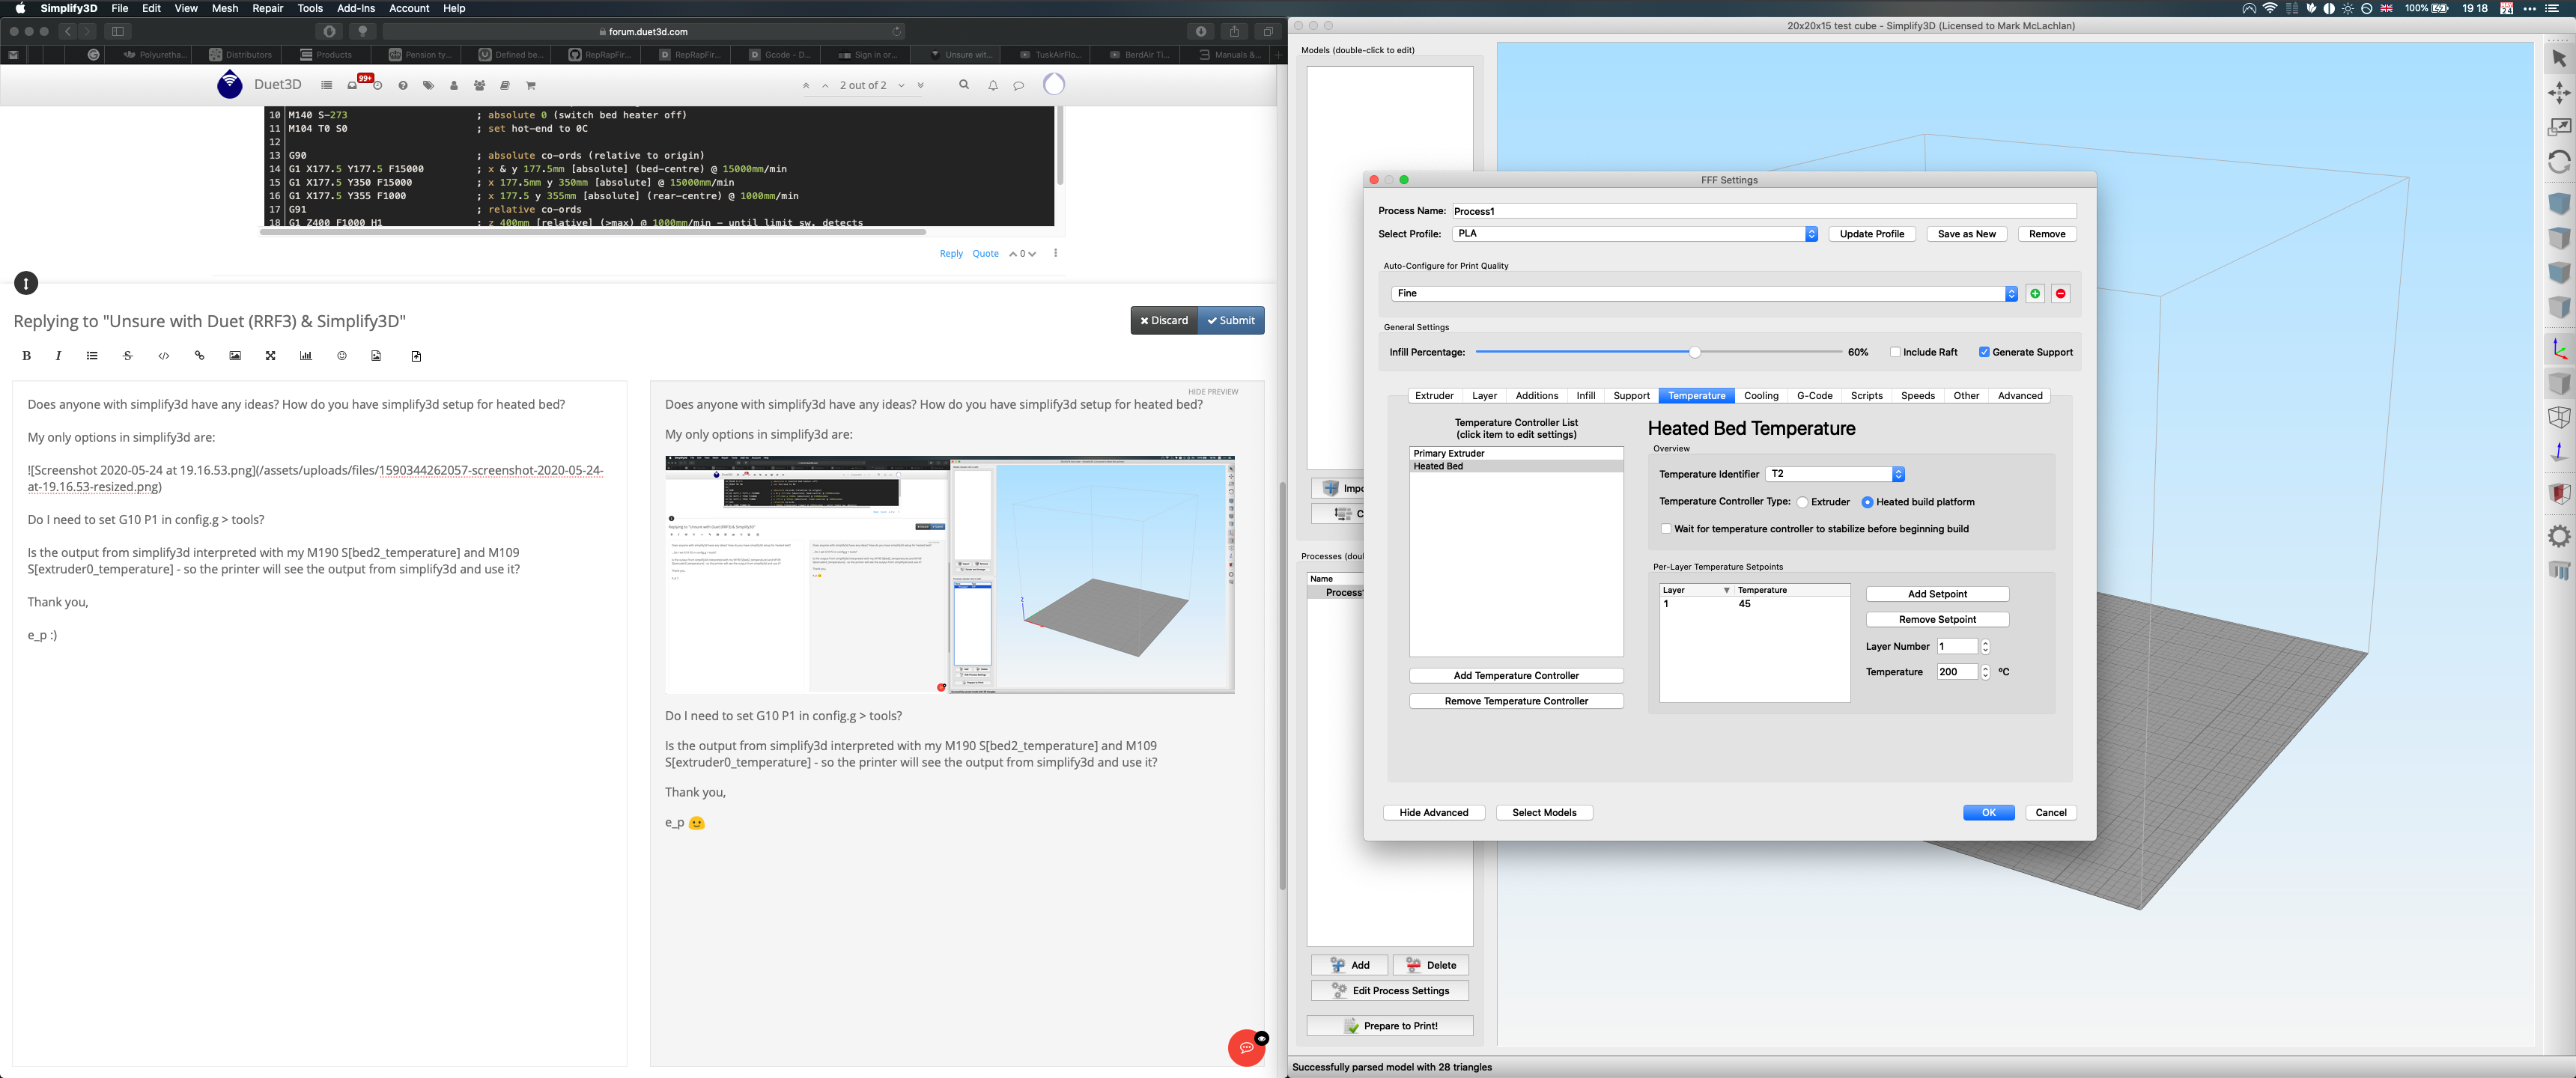Open forum search magnifier icon
Viewport: 2576px width, 1078px height.
[x=964, y=85]
